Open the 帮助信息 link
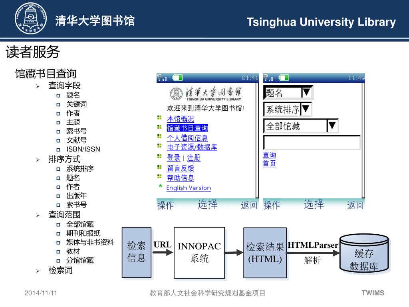 click(x=181, y=178)
